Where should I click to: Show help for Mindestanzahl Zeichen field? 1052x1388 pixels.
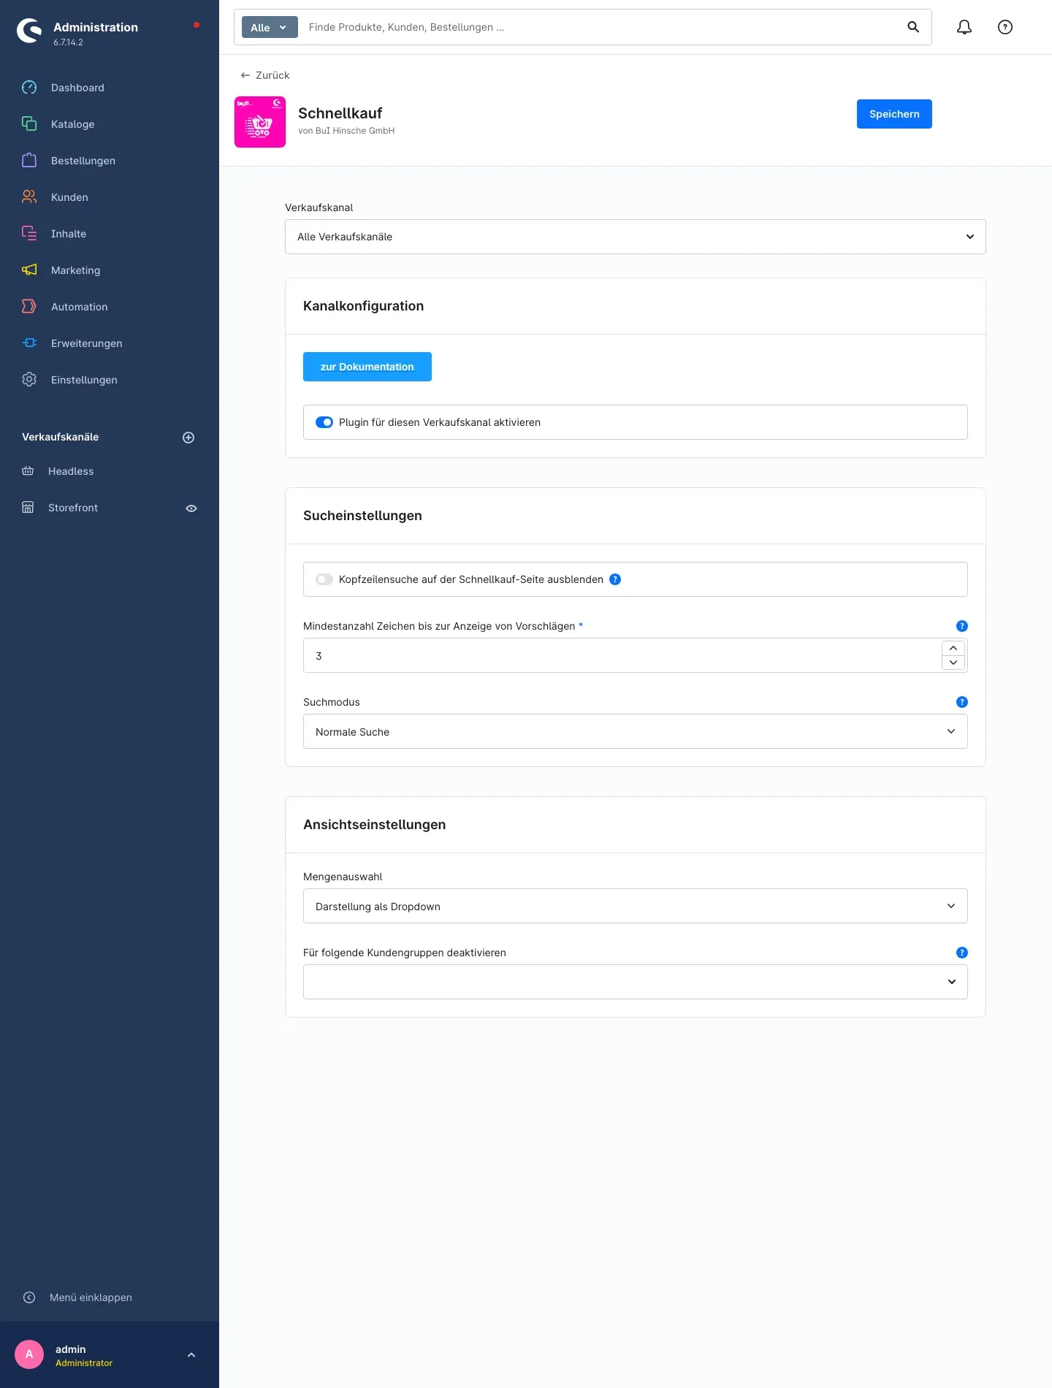tap(962, 626)
